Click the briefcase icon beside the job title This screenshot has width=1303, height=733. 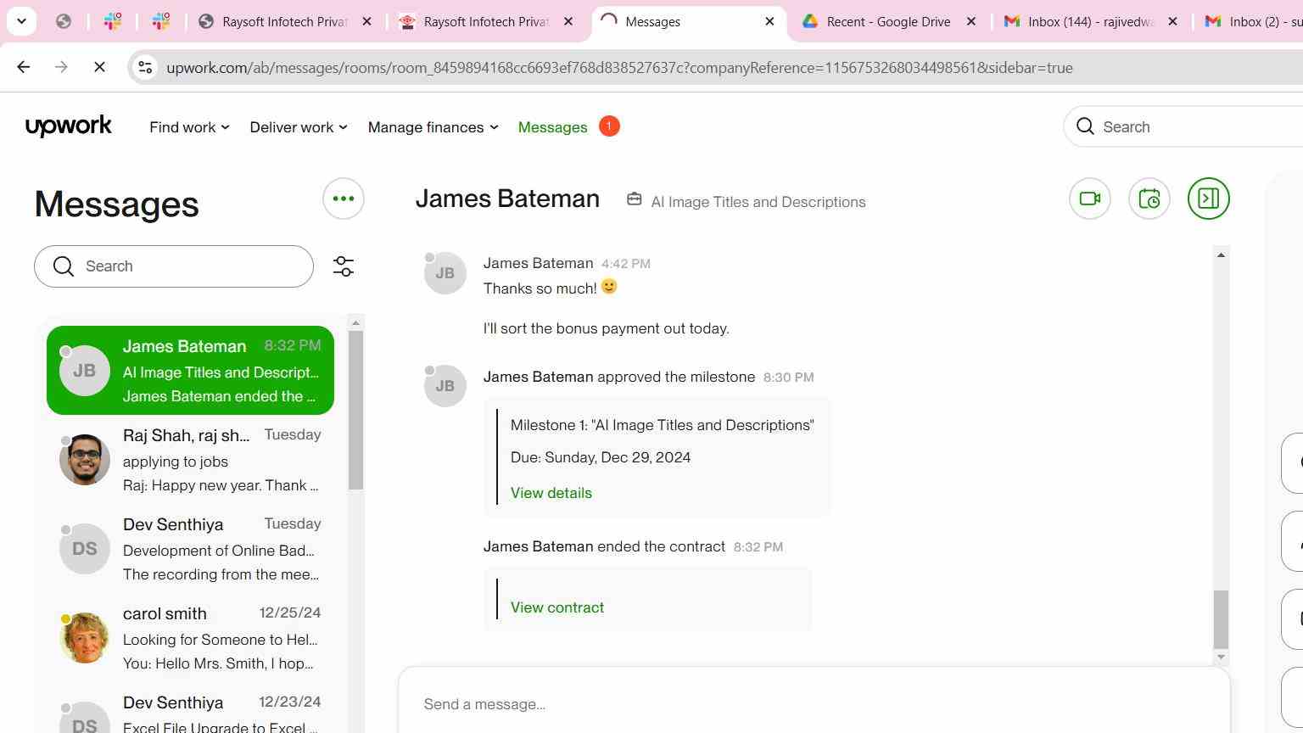tap(634, 199)
